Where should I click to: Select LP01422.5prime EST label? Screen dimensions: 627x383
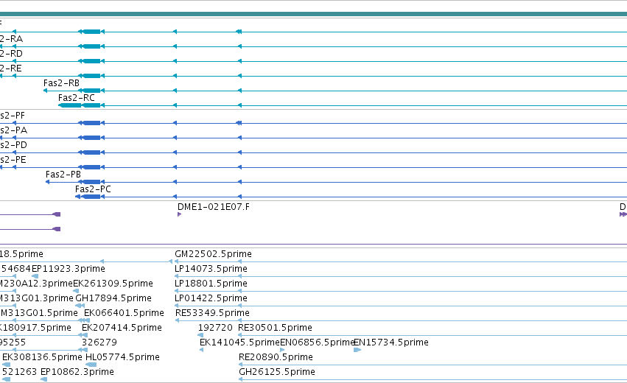[211, 298]
